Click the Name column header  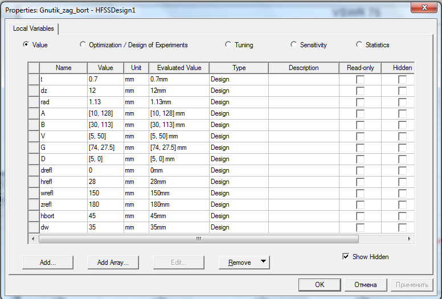click(x=63, y=68)
